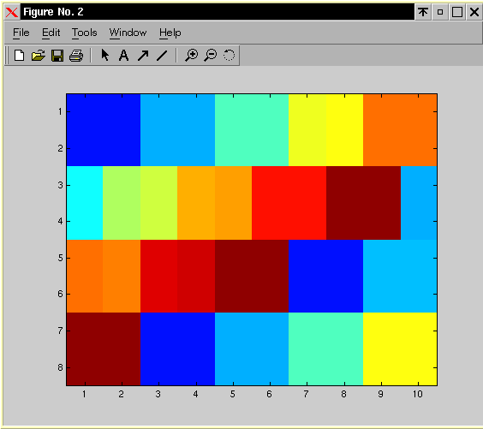Image resolution: width=483 pixels, height=429 pixels.
Task: Pick the Add Line tool
Action: [162, 56]
